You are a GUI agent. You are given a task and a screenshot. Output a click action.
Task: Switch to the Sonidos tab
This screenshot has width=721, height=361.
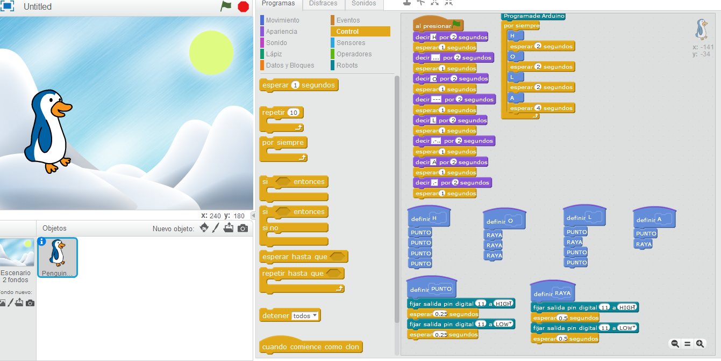click(363, 3)
